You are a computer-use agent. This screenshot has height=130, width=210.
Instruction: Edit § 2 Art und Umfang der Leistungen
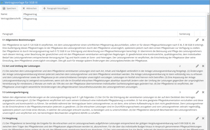click(x=197, y=66)
